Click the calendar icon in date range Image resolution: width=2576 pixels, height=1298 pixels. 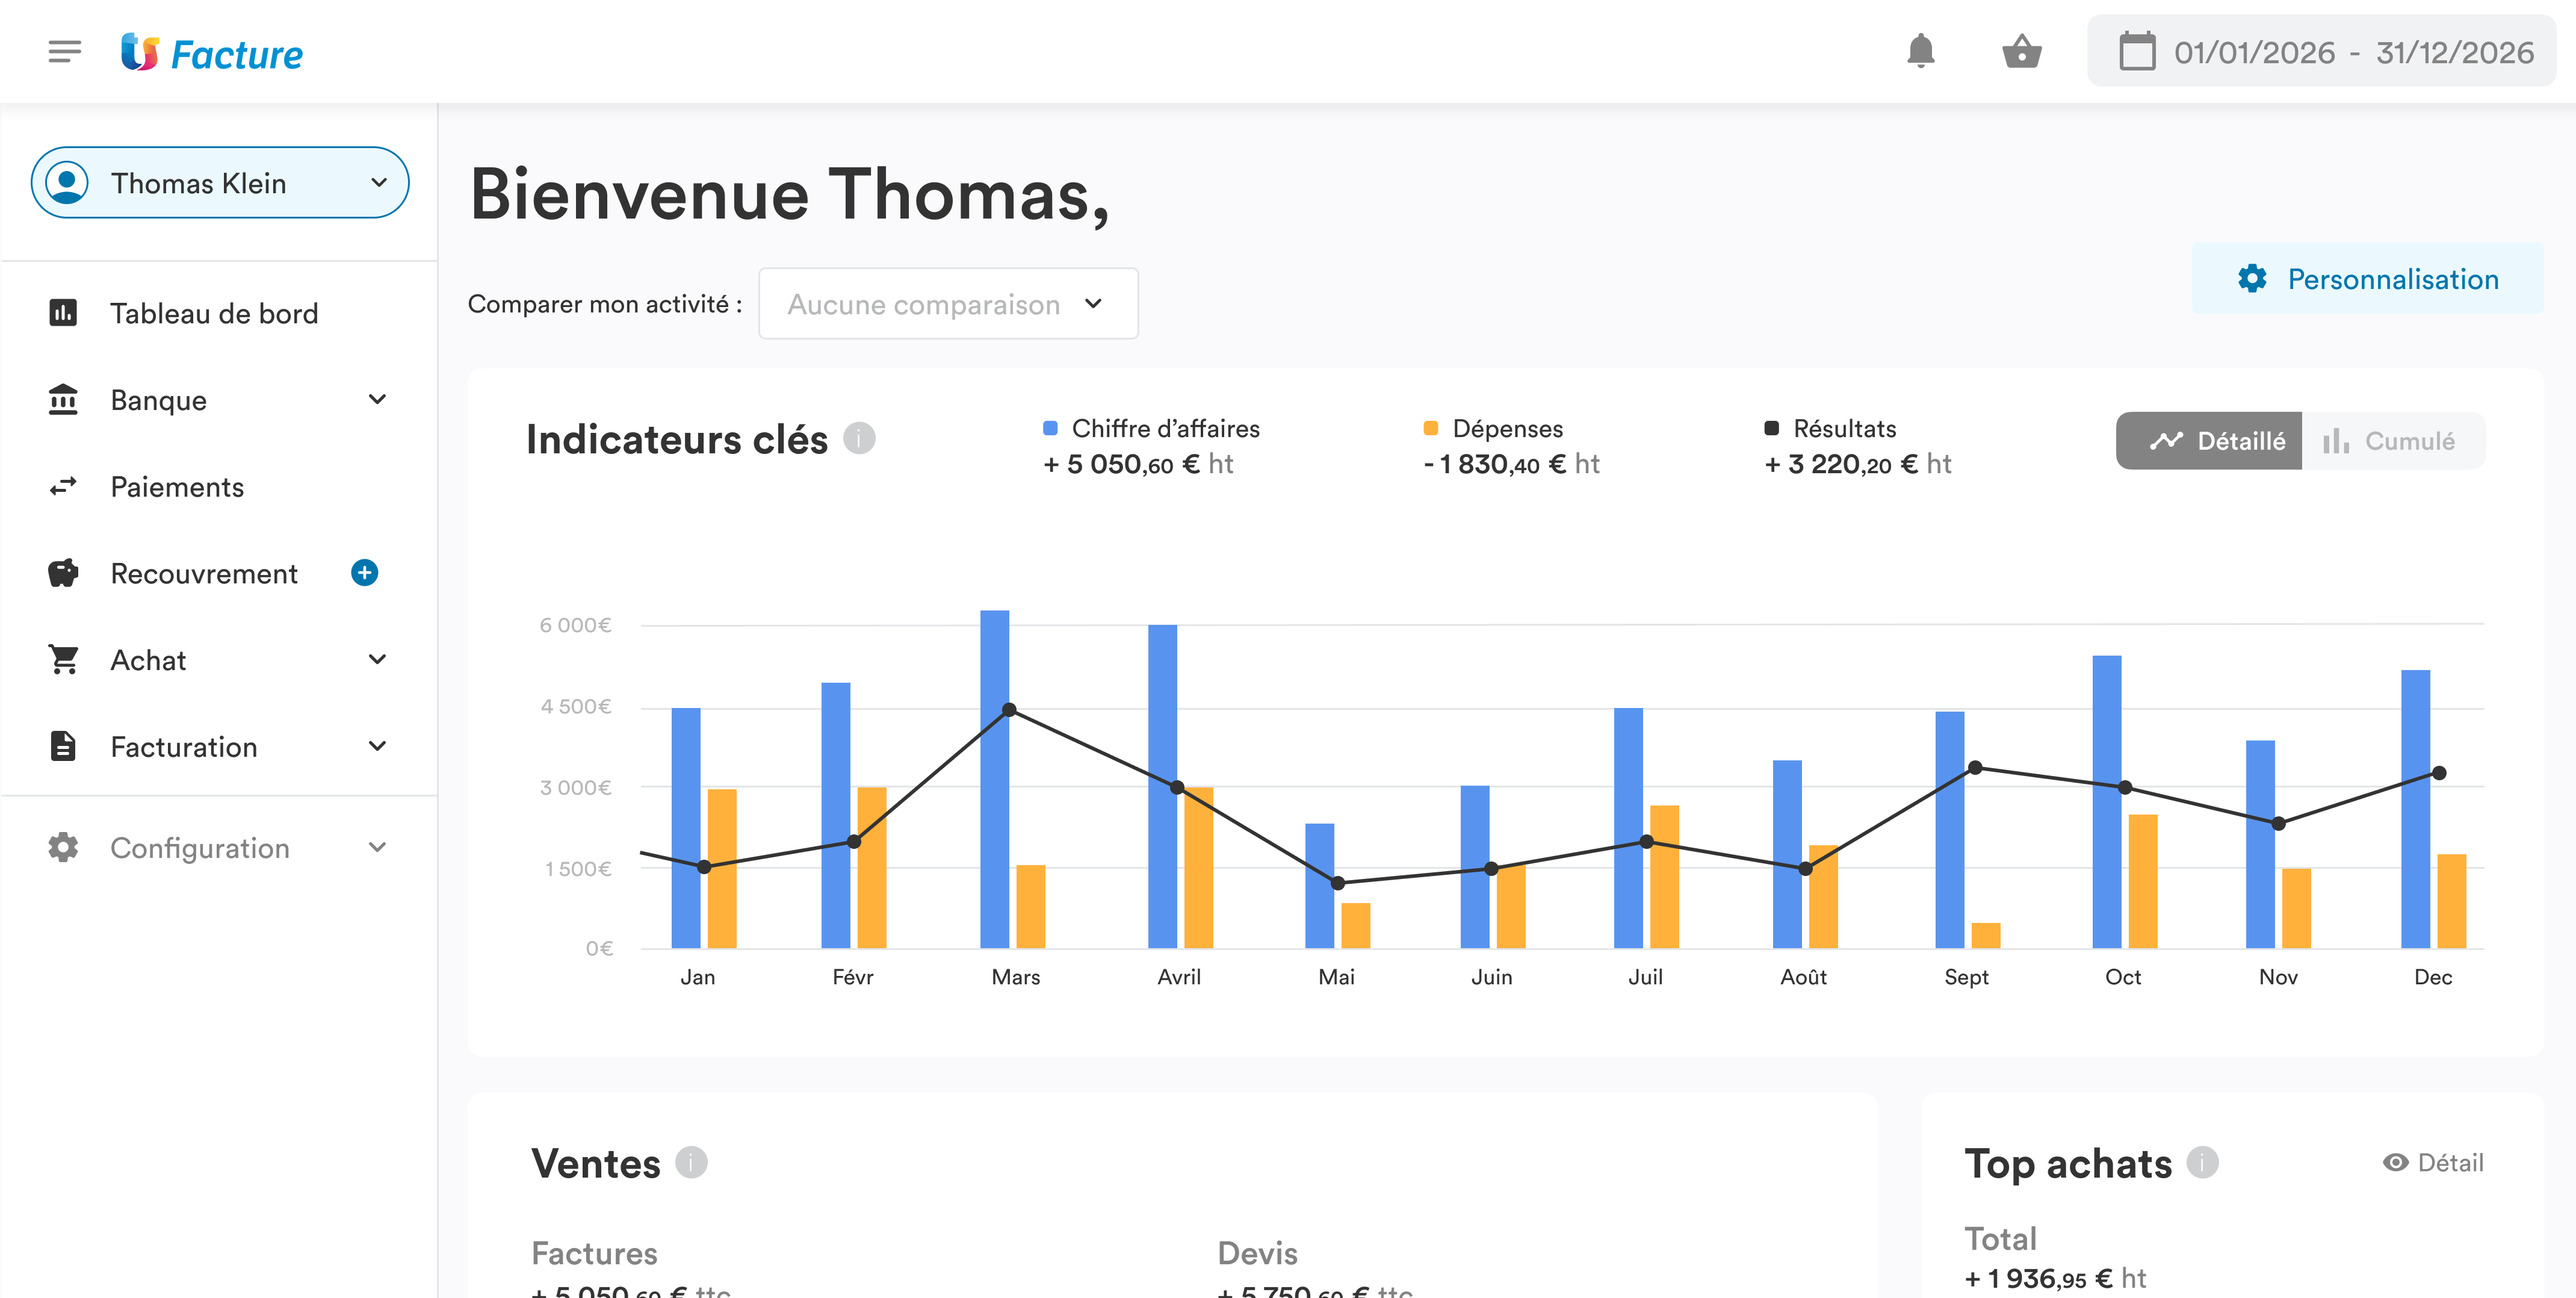(2137, 52)
